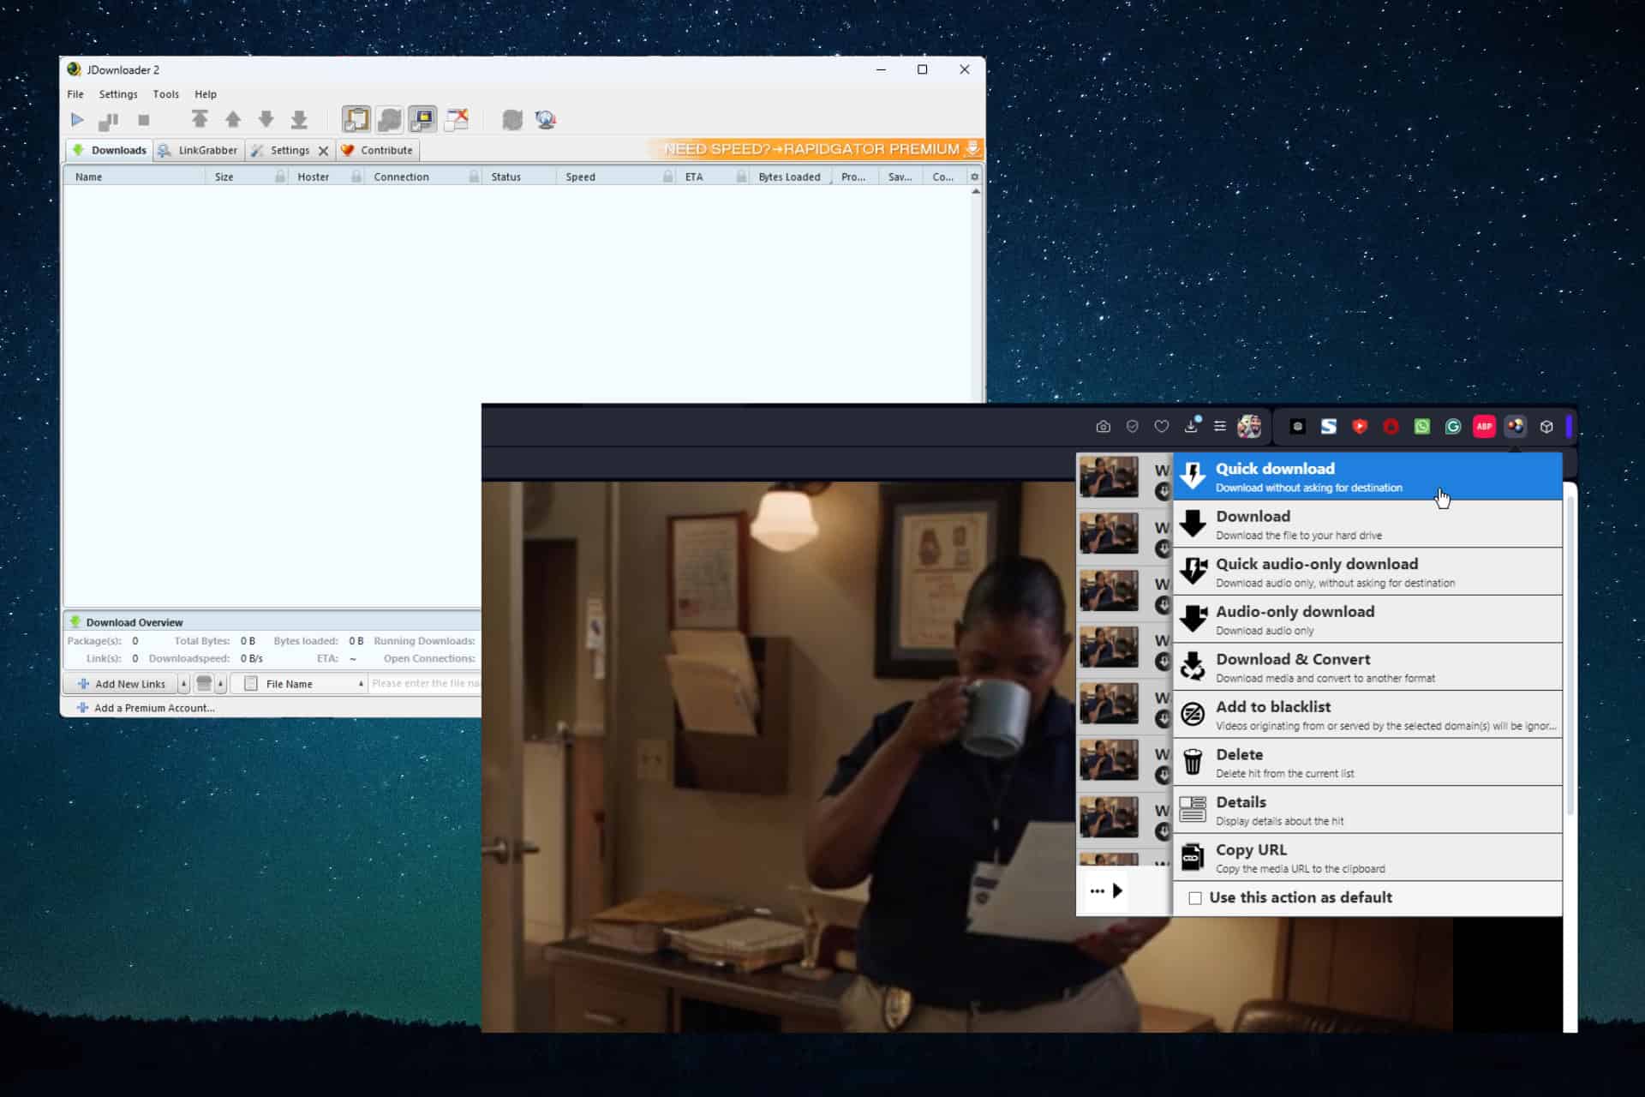The width and height of the screenshot is (1645, 1097).
Task: Open the Contribute tab
Action: pyautogui.click(x=377, y=150)
